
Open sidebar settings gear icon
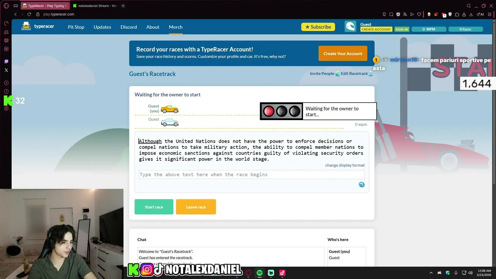(x=6, y=108)
